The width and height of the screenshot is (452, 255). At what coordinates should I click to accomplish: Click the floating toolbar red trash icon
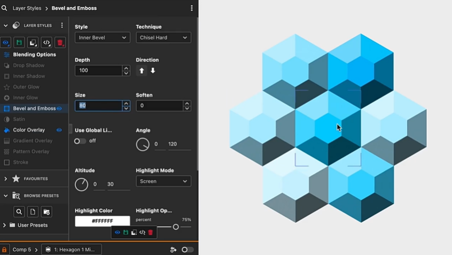(151, 232)
